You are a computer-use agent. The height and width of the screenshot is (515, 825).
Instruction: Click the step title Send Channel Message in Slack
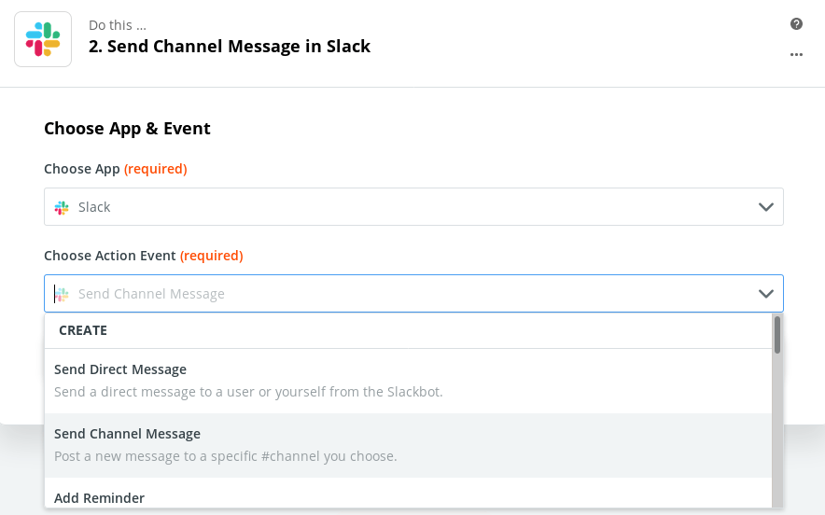coord(230,47)
